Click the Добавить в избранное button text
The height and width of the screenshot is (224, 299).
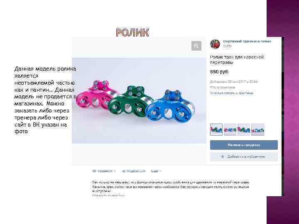click(246, 156)
